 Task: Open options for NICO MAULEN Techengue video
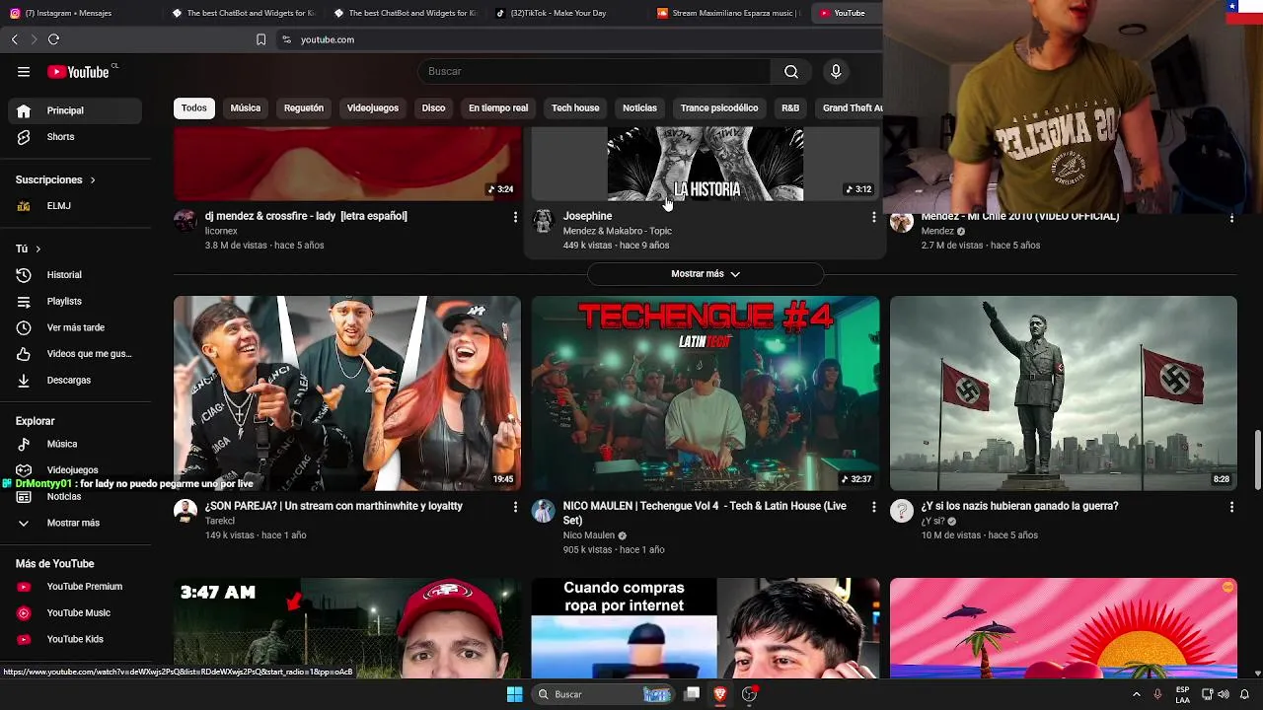click(x=873, y=507)
